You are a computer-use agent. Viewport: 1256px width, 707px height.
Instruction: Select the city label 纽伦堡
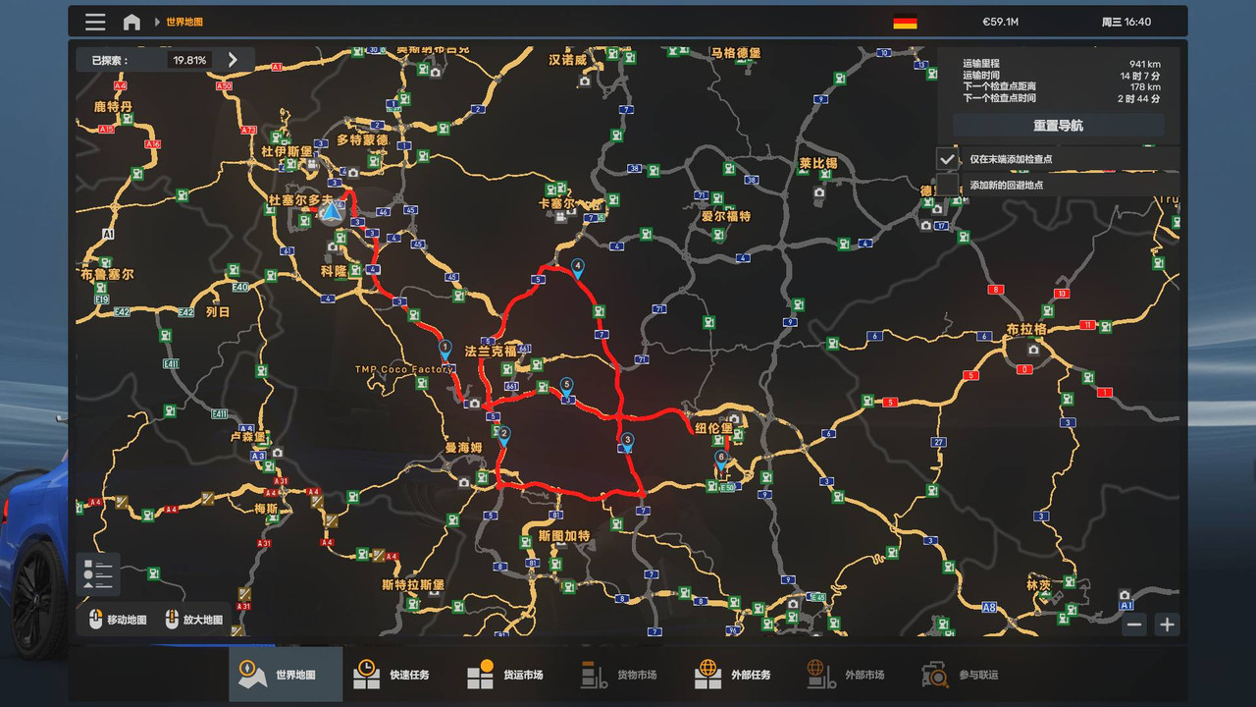click(x=713, y=428)
